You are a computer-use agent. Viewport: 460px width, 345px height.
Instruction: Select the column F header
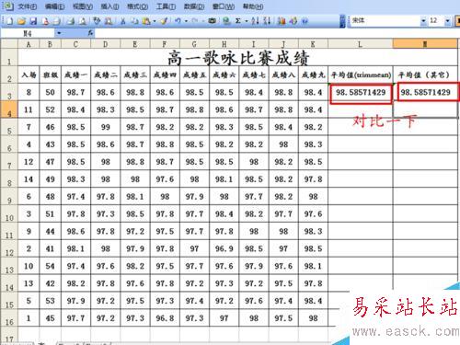click(x=165, y=44)
